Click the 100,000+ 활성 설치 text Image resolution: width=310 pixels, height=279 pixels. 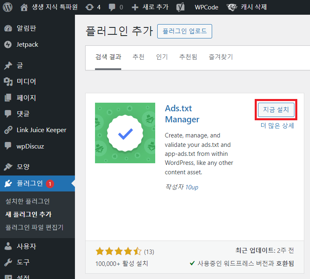click(x=122, y=263)
